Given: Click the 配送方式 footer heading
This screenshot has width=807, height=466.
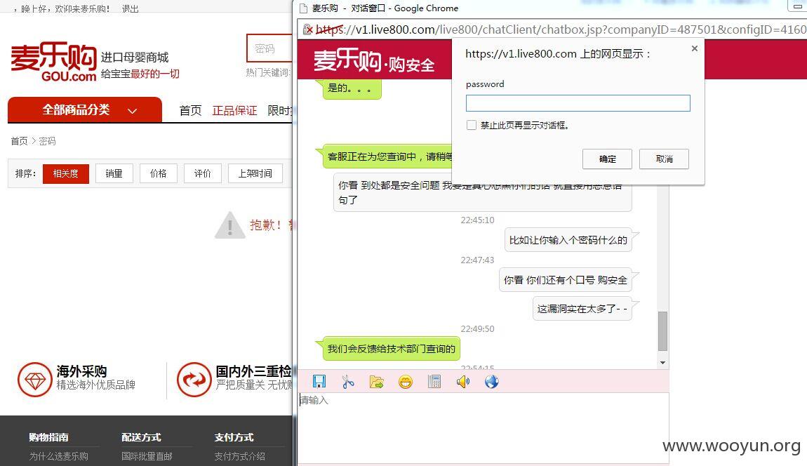Looking at the screenshot, I should pos(141,437).
